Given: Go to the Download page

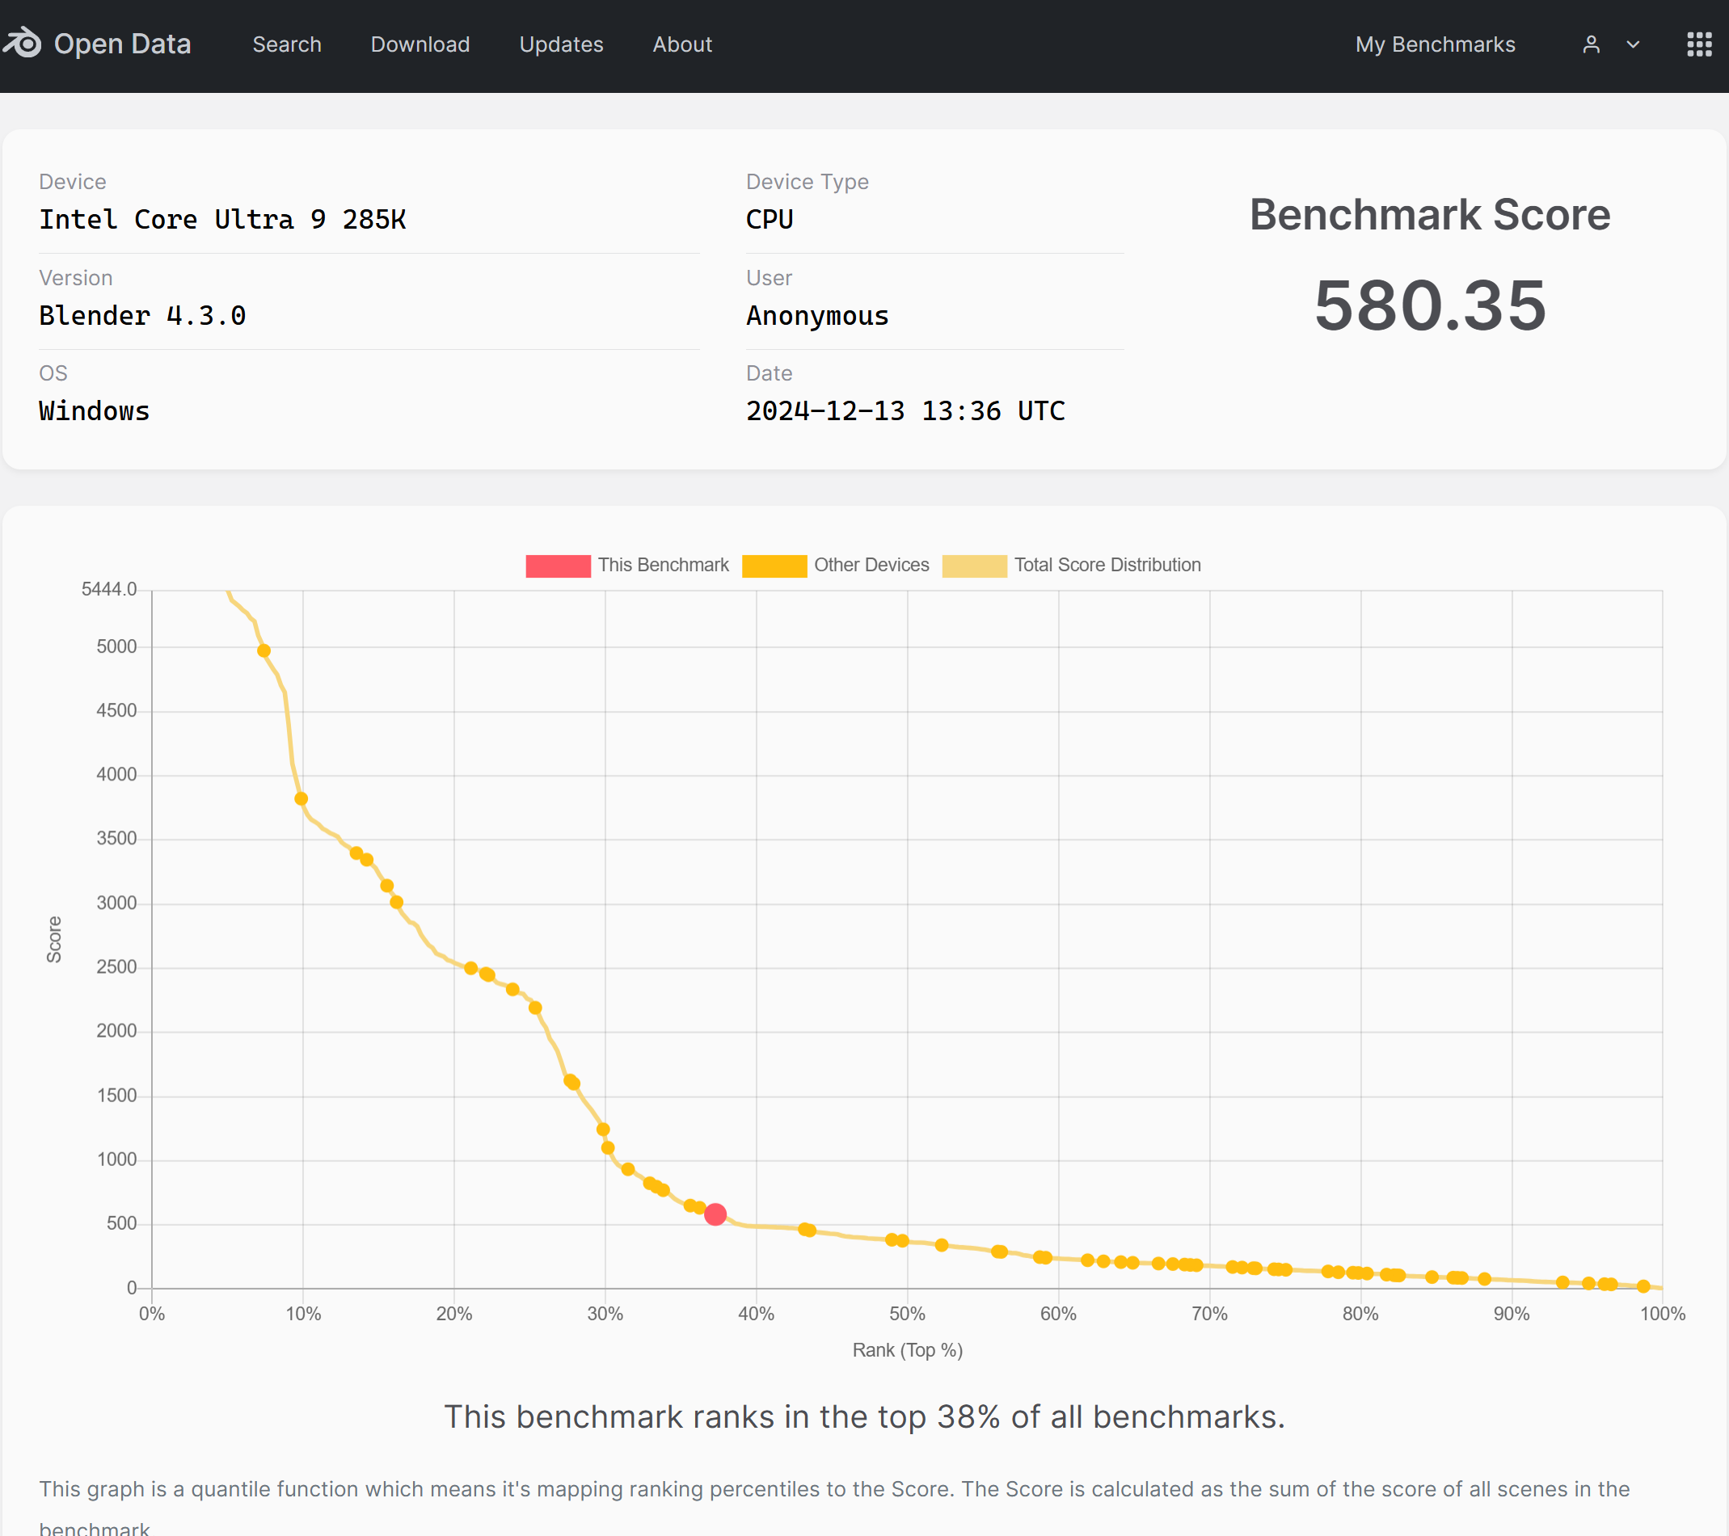Looking at the screenshot, I should coord(420,44).
